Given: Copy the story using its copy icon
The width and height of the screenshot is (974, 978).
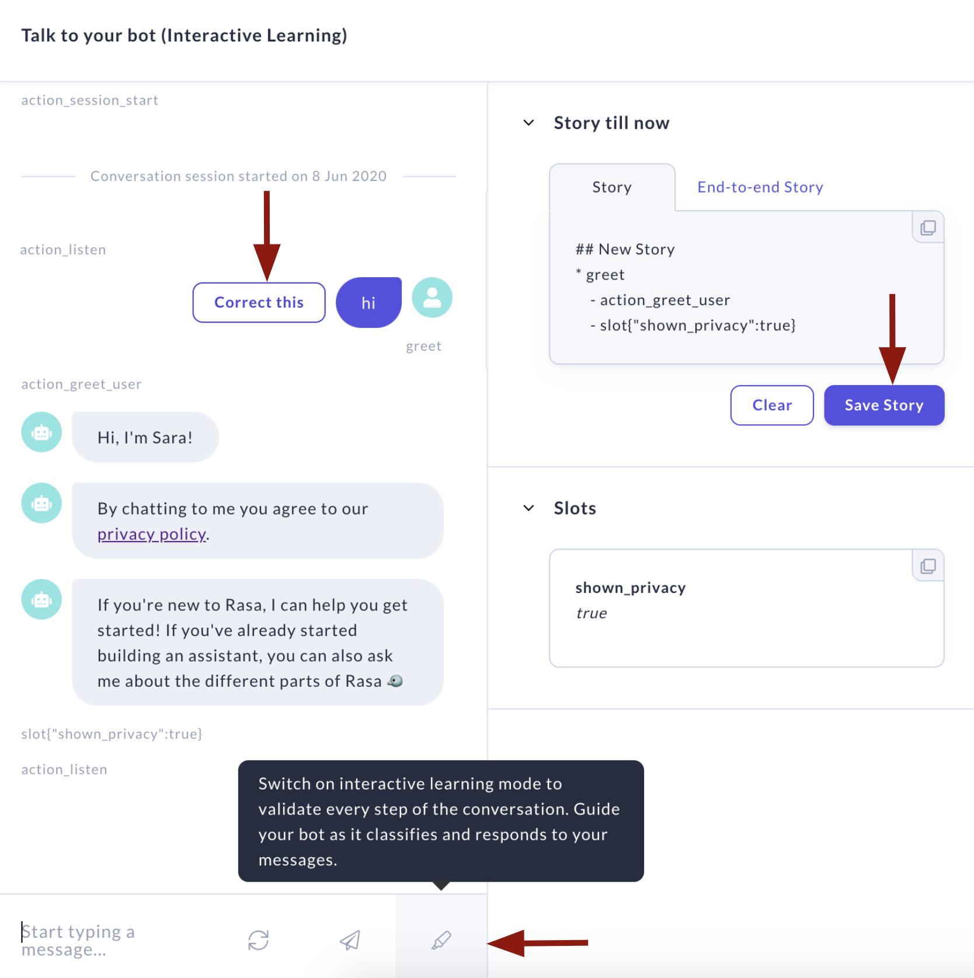Looking at the screenshot, I should (927, 227).
